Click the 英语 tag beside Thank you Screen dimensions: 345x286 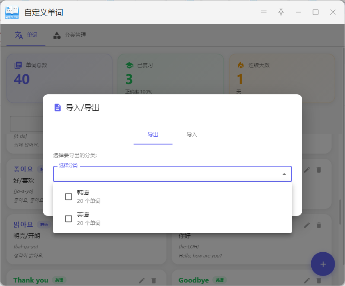(x=58, y=280)
